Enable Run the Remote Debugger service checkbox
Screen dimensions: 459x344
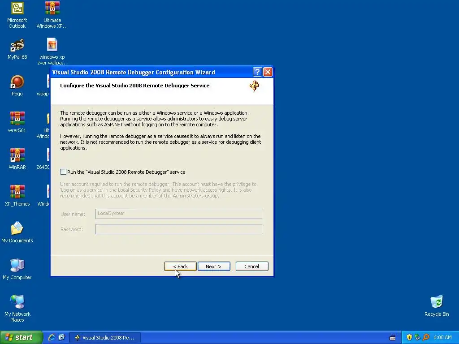coord(63,172)
